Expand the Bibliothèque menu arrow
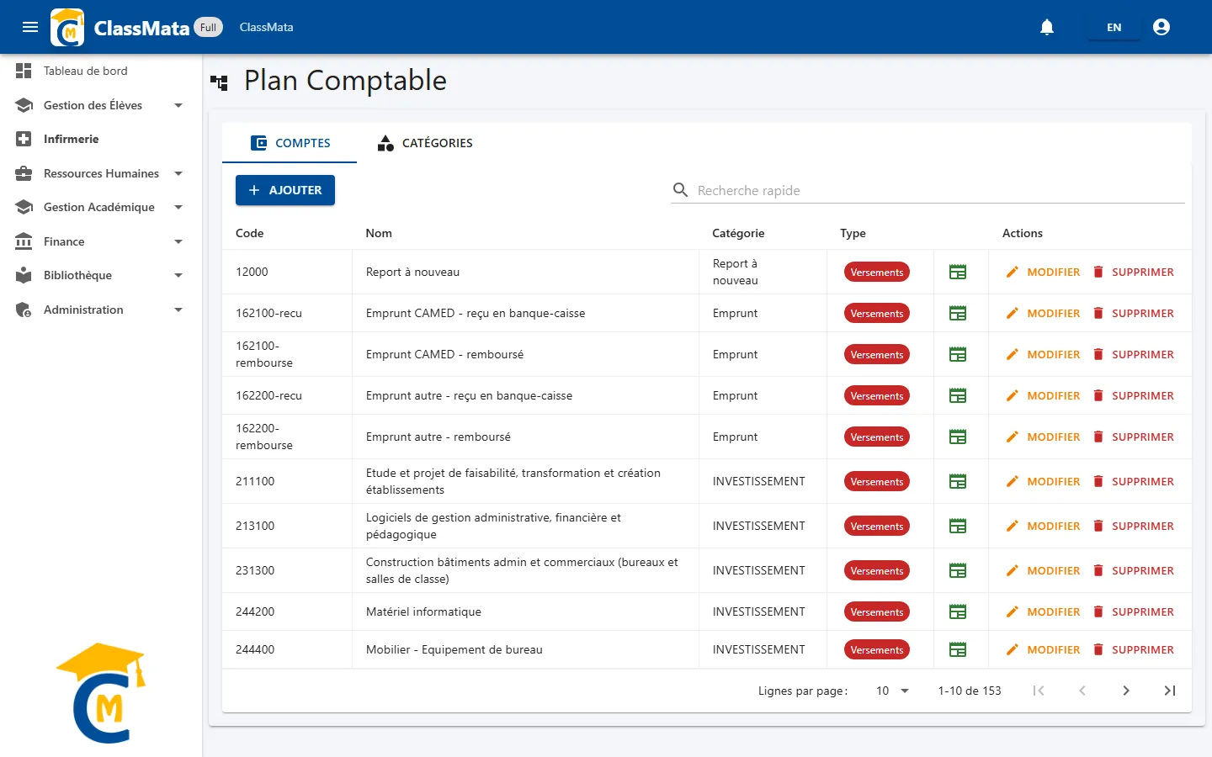Screen dimensions: 1212x757 pos(178,275)
